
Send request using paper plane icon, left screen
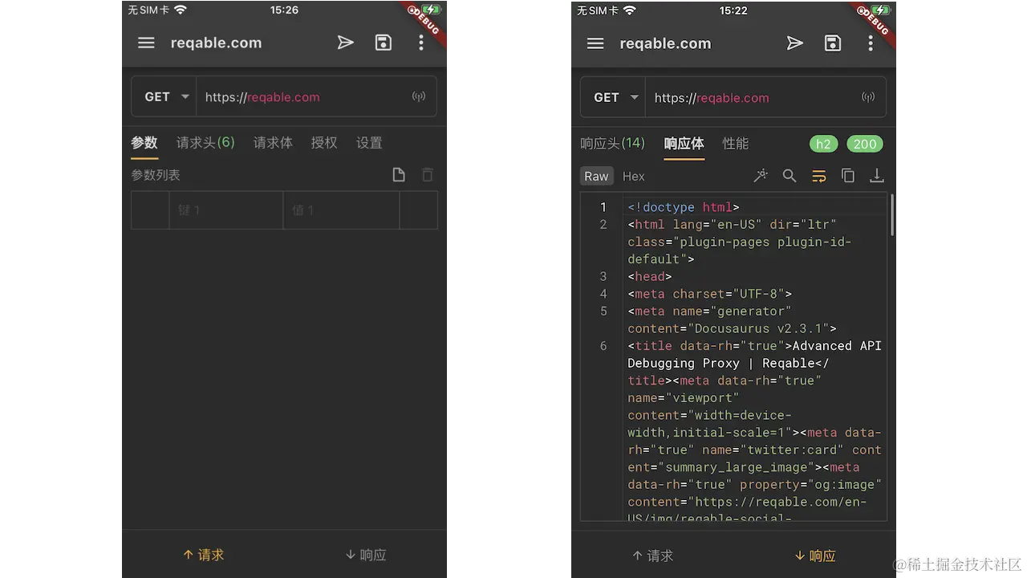[x=346, y=43]
